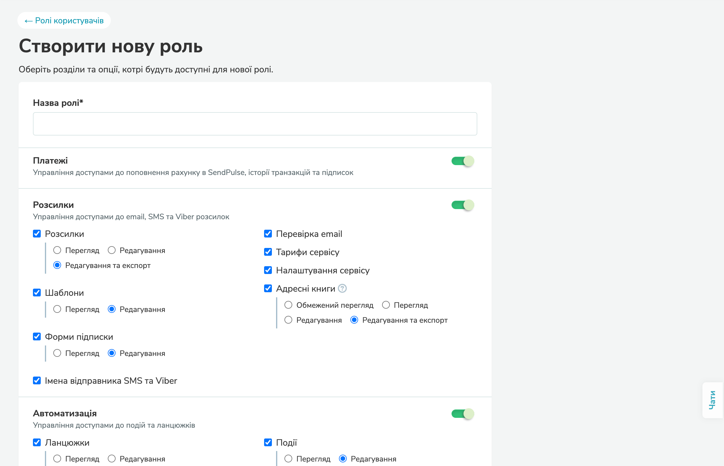Select Перегляд radio under Події

[288, 459]
